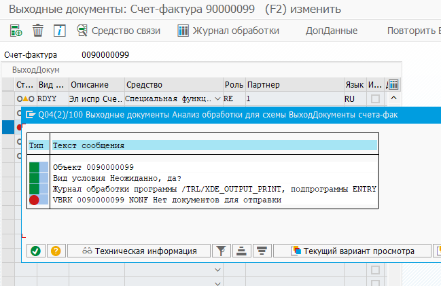
Task: Expand the Средство dropdown in RDYY row
Action: coord(217,99)
